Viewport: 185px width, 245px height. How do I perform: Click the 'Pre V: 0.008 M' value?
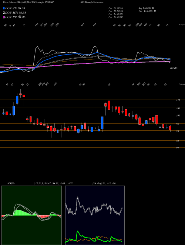click(148, 11)
